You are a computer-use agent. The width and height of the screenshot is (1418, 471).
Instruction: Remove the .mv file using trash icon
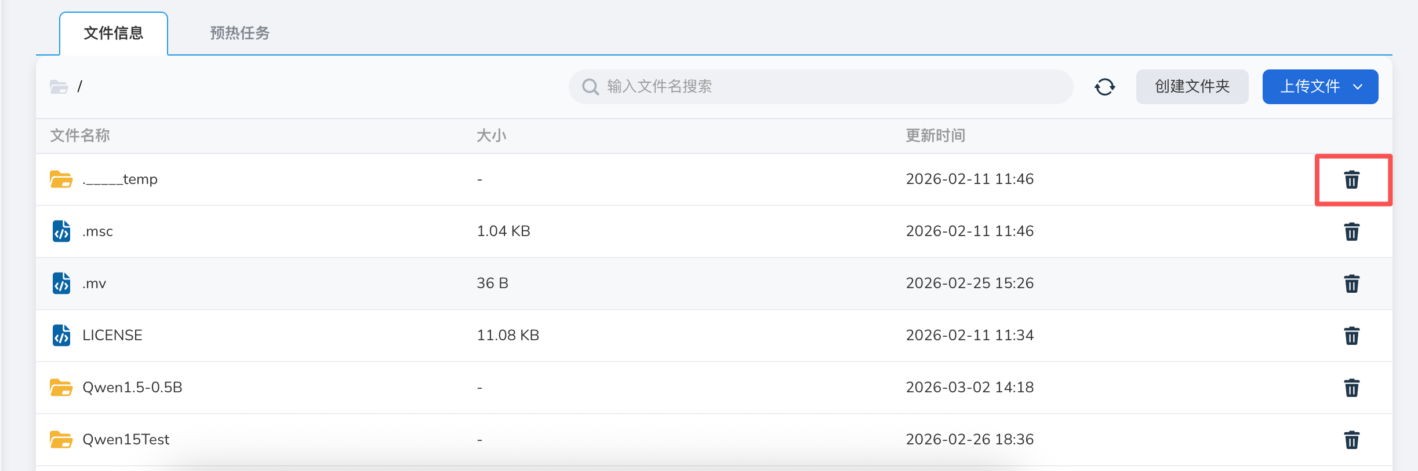[1351, 284]
